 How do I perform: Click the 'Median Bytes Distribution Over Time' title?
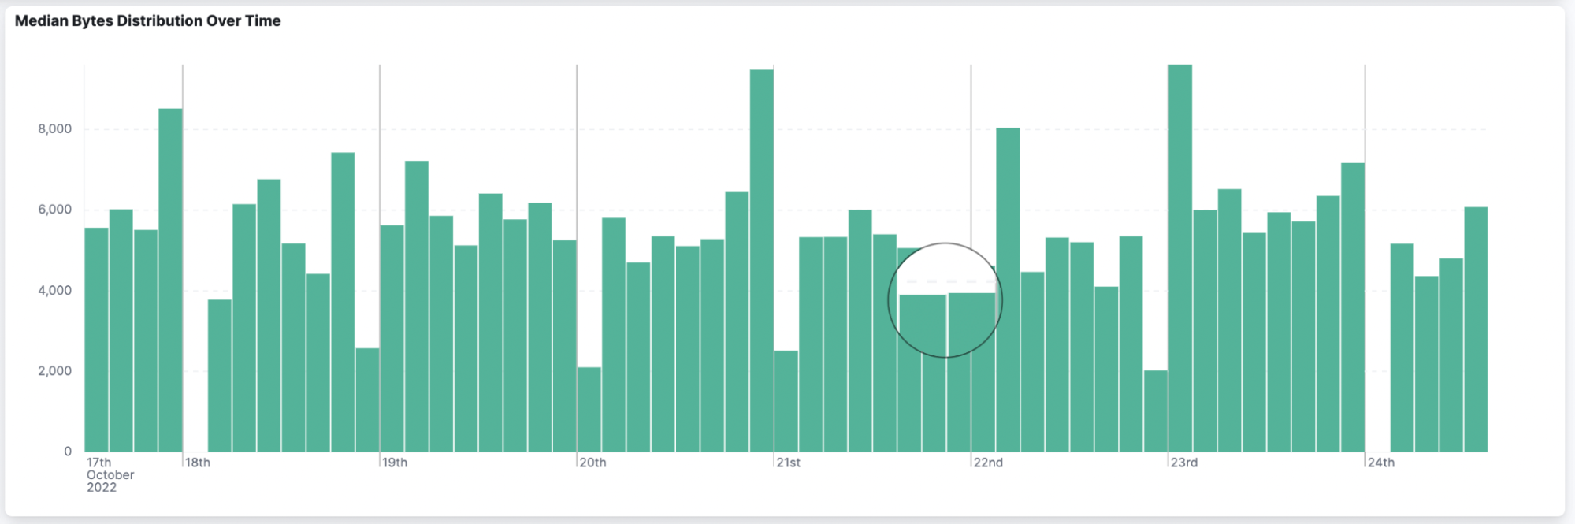point(148,21)
